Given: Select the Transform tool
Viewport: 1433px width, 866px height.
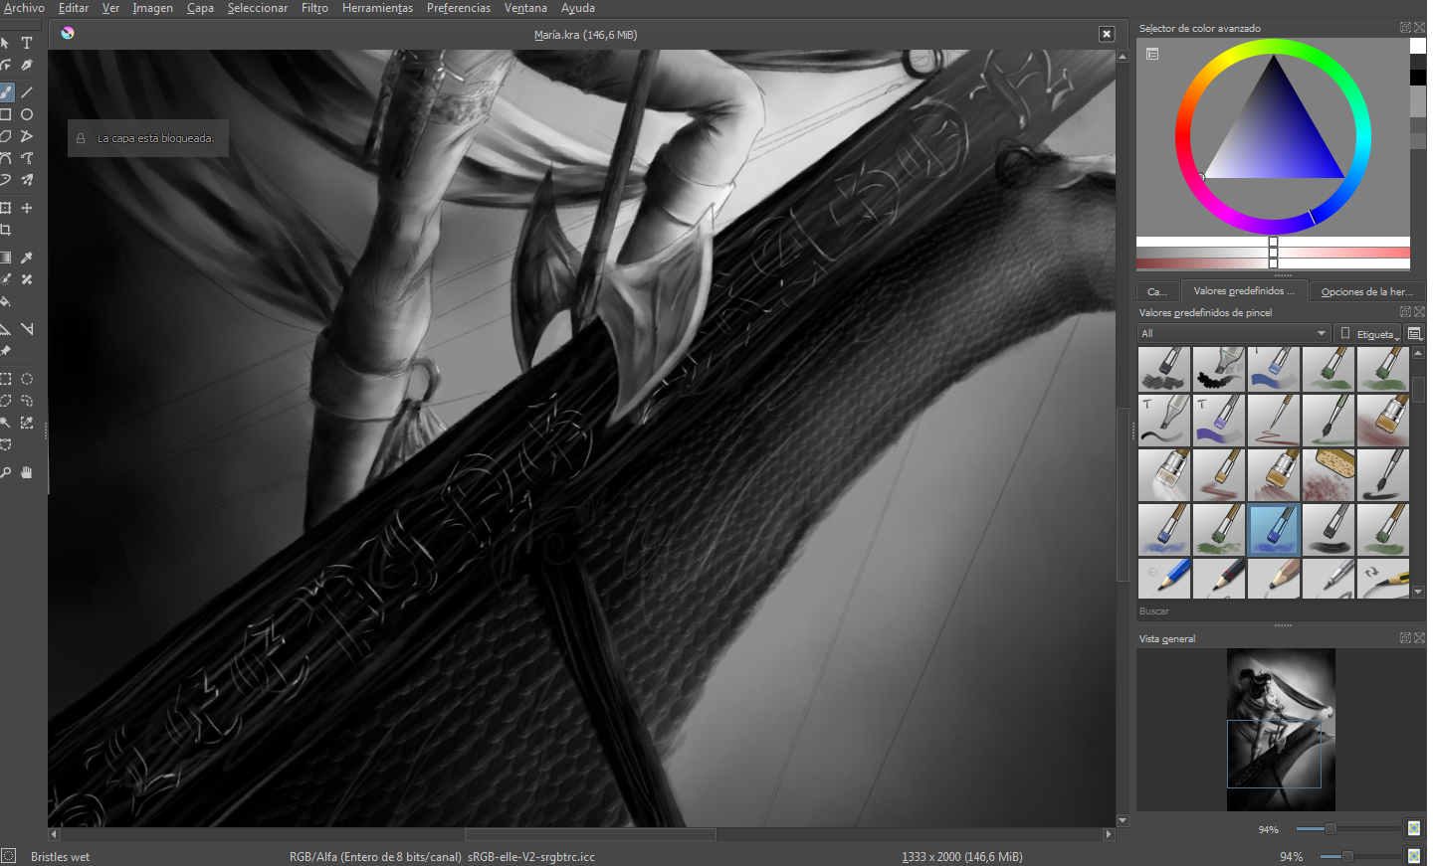Looking at the screenshot, I should (5, 208).
